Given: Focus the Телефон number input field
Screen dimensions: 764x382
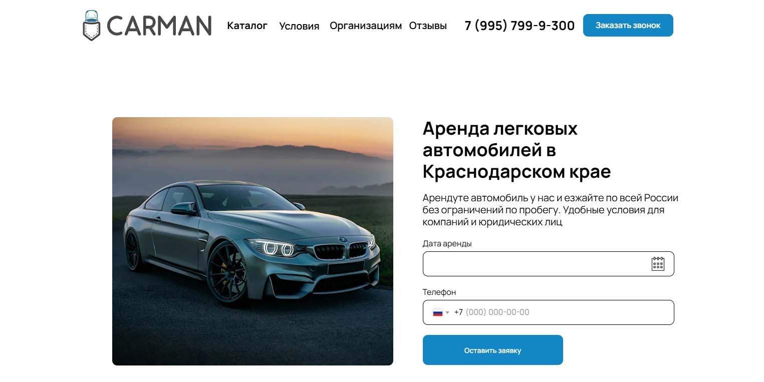Looking at the screenshot, I should 549,312.
